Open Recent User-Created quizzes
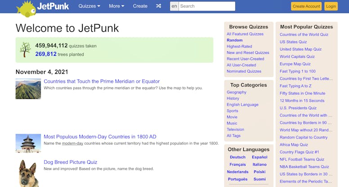The image size is (349, 187). 246,59
